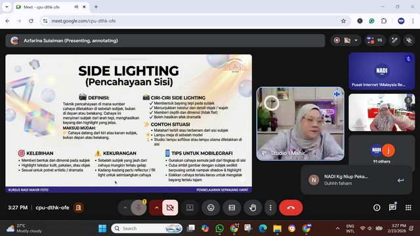Open More options three-dot menu
Screen dimensions: 420x236
[x=270, y=208]
